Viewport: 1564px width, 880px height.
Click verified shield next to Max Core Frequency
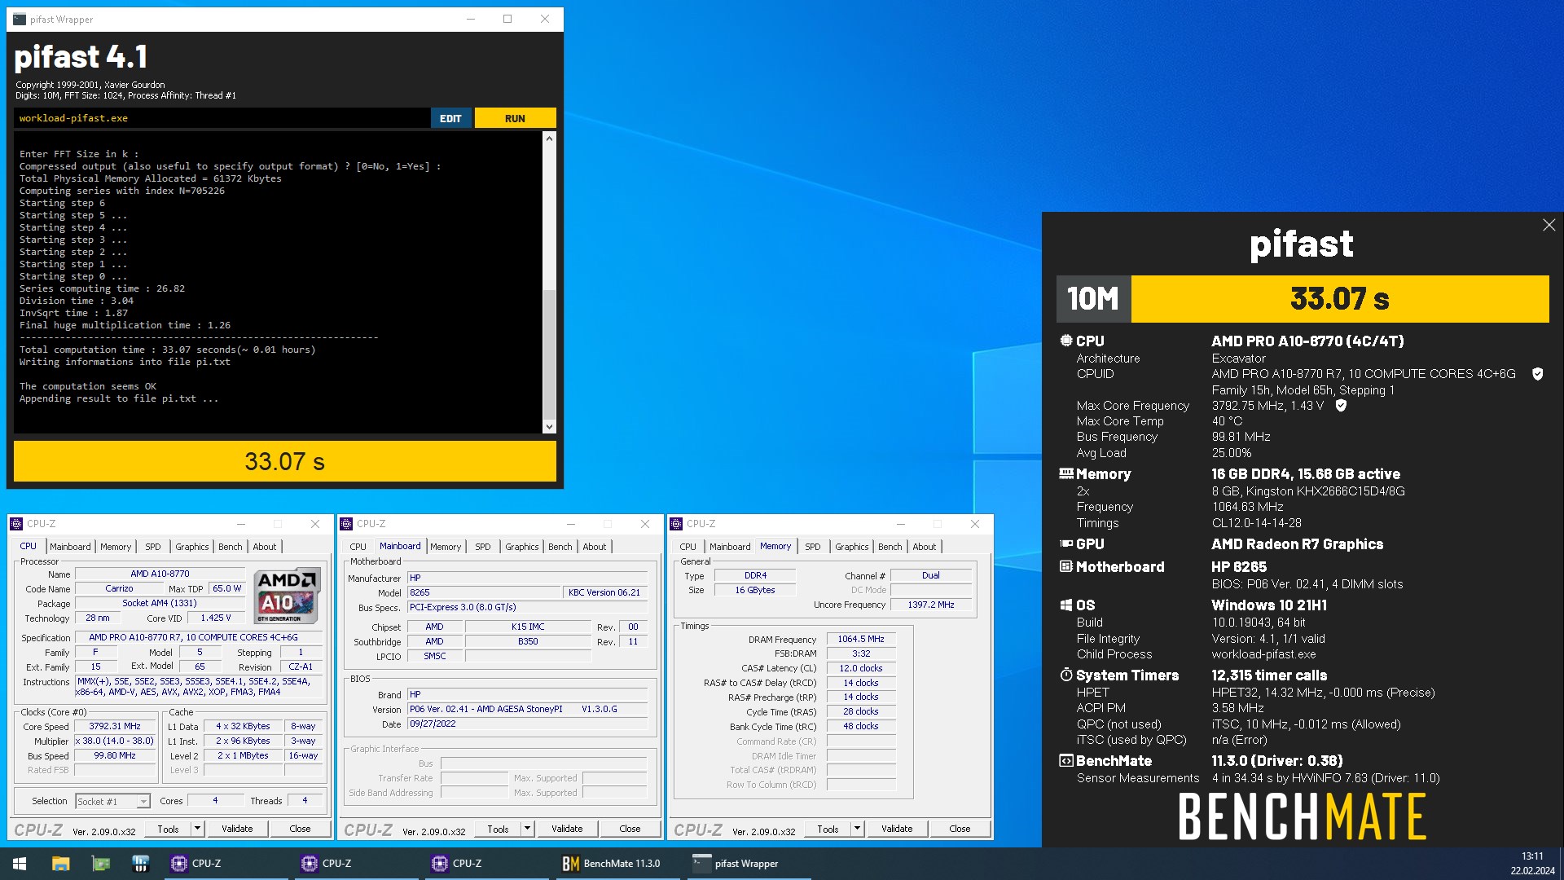[x=1341, y=405]
